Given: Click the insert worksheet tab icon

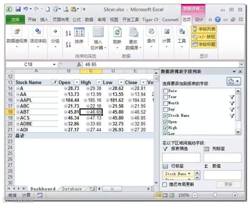Looking at the screenshot, I should click(x=93, y=189).
